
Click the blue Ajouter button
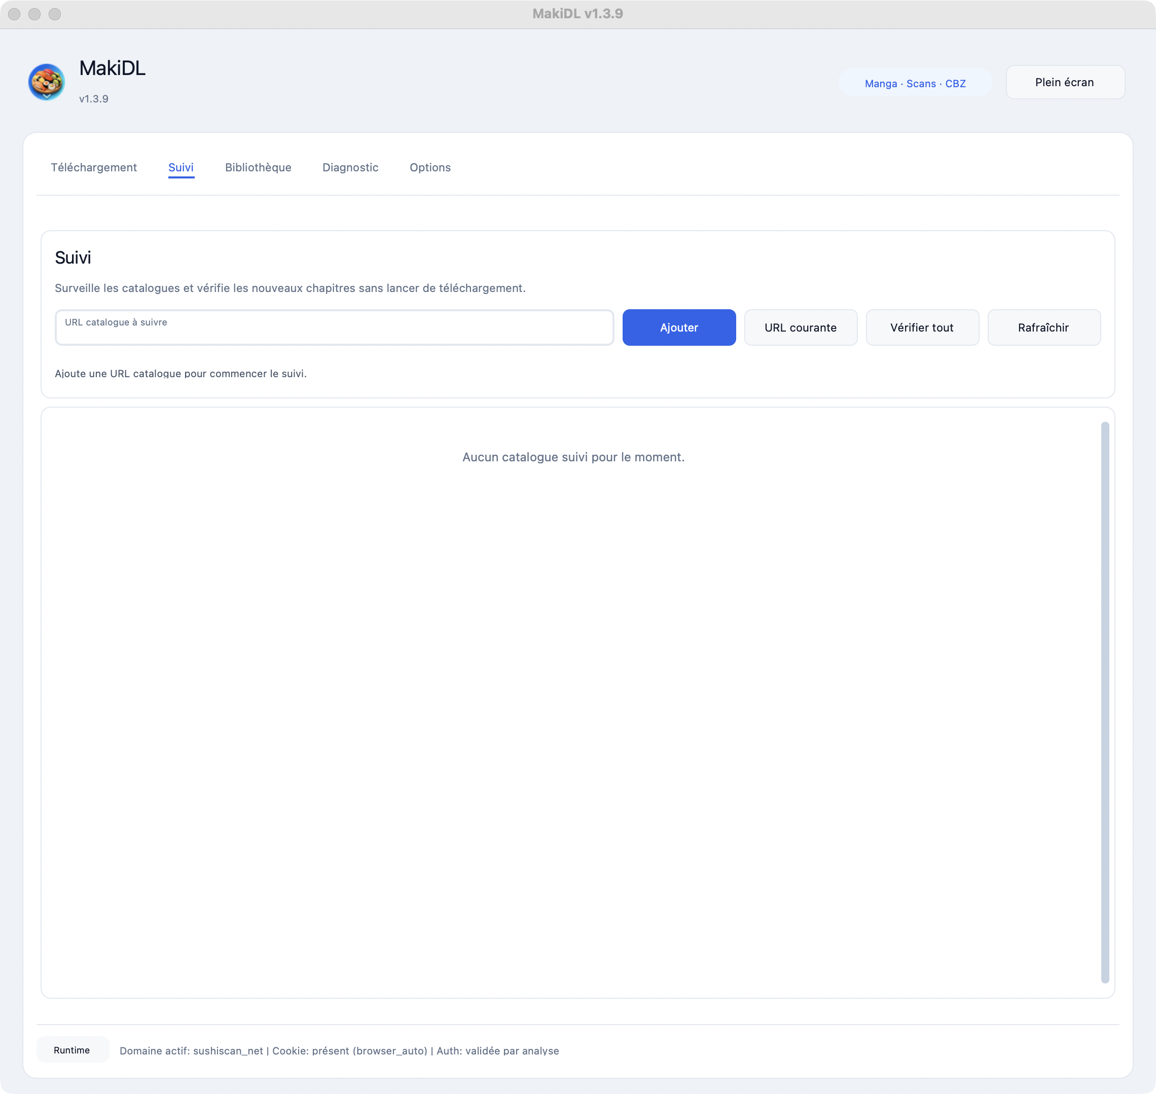[679, 327]
